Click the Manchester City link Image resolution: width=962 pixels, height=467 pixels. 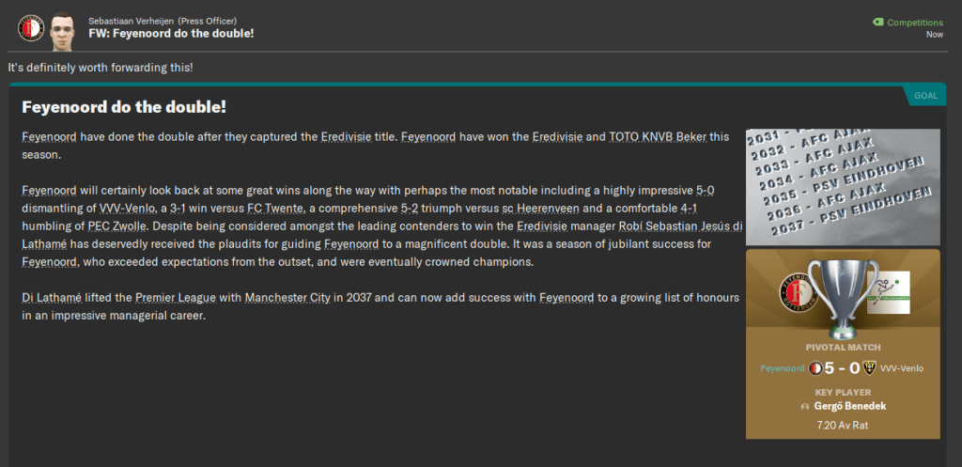[x=289, y=298]
